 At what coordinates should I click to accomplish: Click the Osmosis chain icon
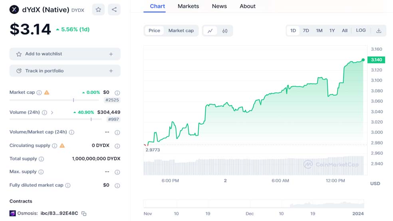coord(12,213)
